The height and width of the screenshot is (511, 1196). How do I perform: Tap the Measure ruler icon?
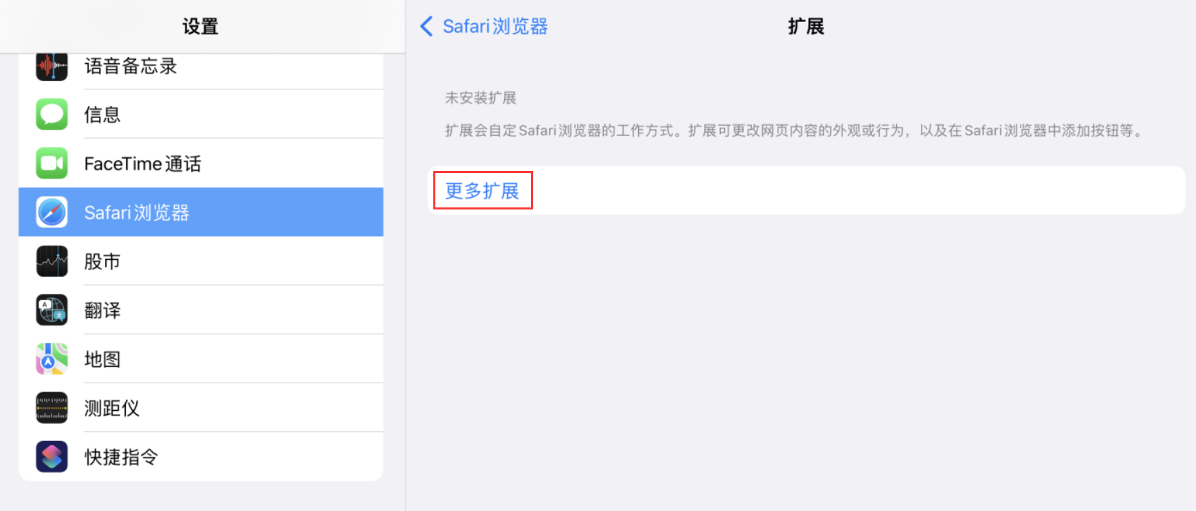[x=52, y=408]
